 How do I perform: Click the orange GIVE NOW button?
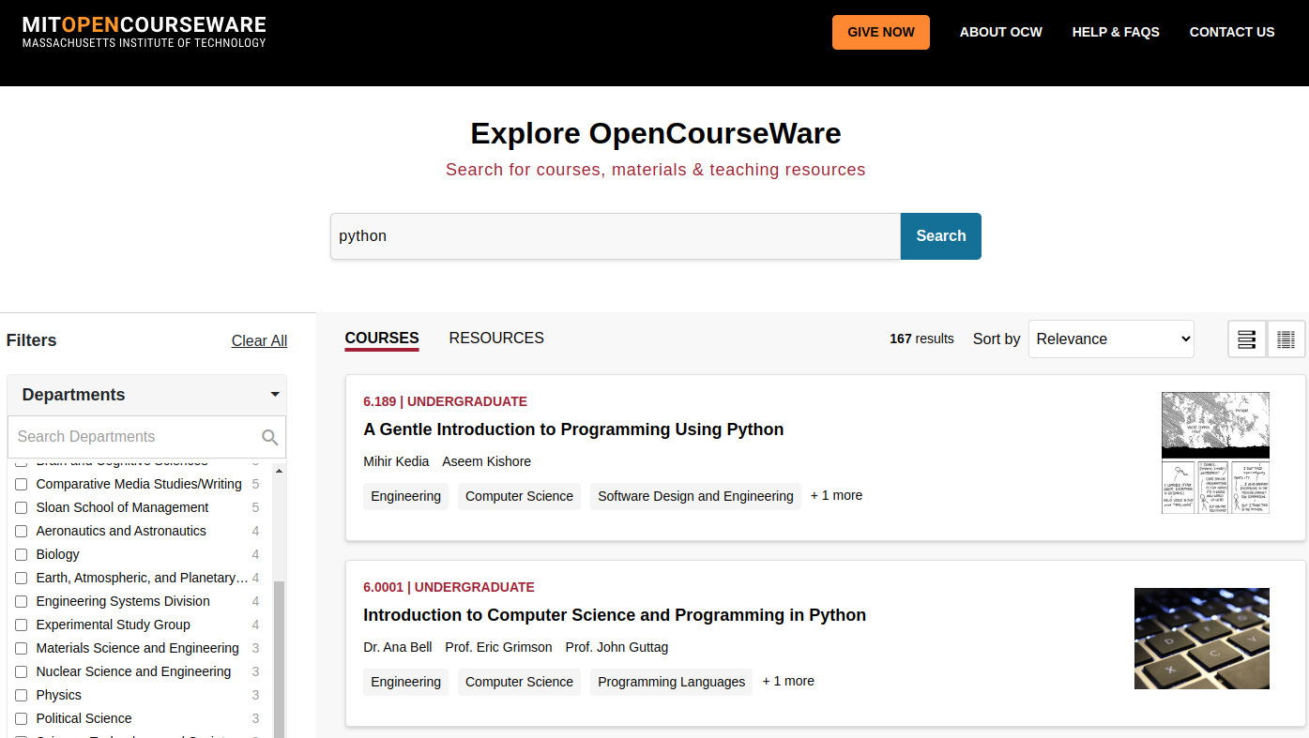pos(880,31)
